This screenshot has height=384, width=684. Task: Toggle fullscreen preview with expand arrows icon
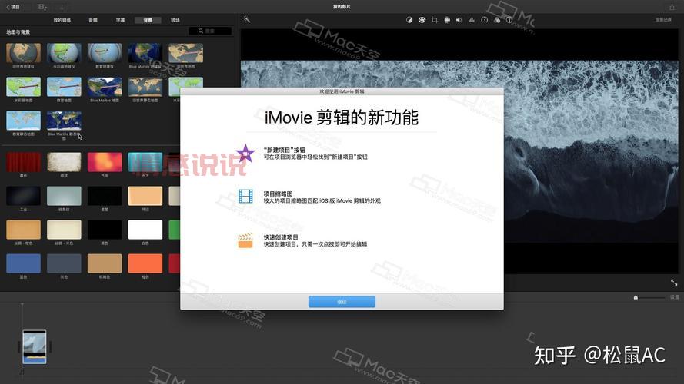click(x=674, y=283)
